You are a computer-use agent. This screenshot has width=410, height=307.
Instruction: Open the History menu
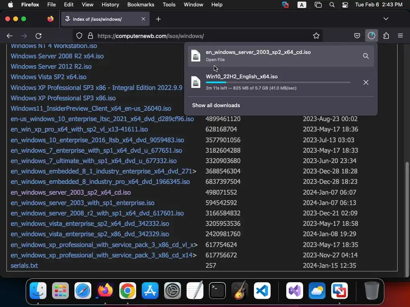110,5
